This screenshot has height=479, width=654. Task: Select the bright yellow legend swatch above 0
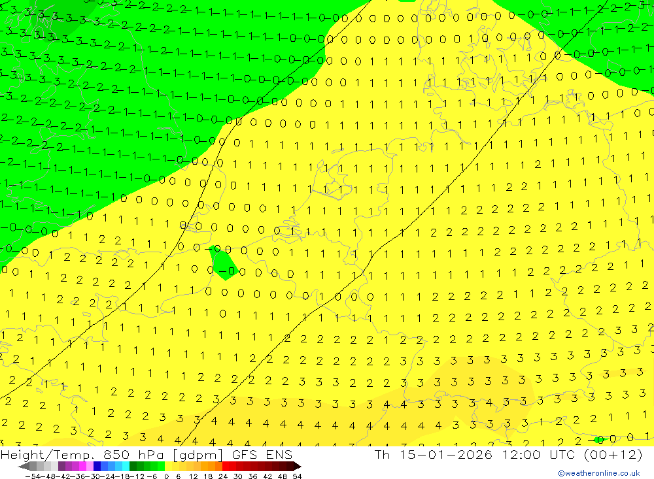coord(168,466)
